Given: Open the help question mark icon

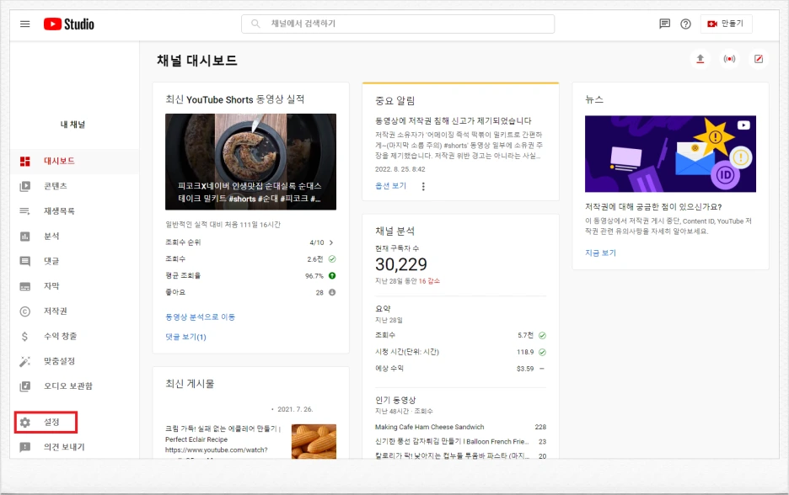Looking at the screenshot, I should coord(685,24).
